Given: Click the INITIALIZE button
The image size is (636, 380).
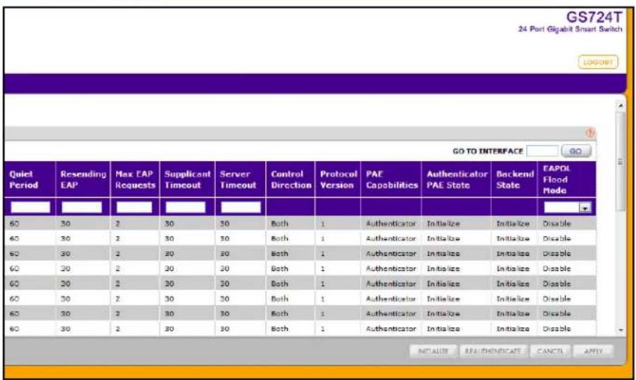Looking at the screenshot, I should coord(433,351).
